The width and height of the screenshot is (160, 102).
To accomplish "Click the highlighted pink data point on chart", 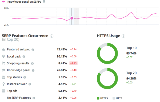I will (72, 18).
